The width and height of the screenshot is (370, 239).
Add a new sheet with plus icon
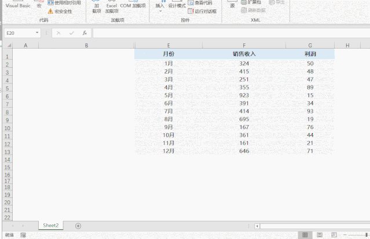pyautogui.click(x=78, y=226)
